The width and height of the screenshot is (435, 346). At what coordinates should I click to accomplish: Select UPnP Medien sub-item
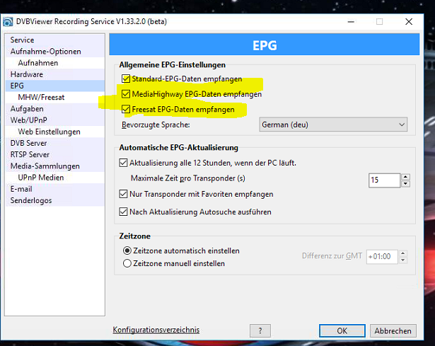click(55, 178)
